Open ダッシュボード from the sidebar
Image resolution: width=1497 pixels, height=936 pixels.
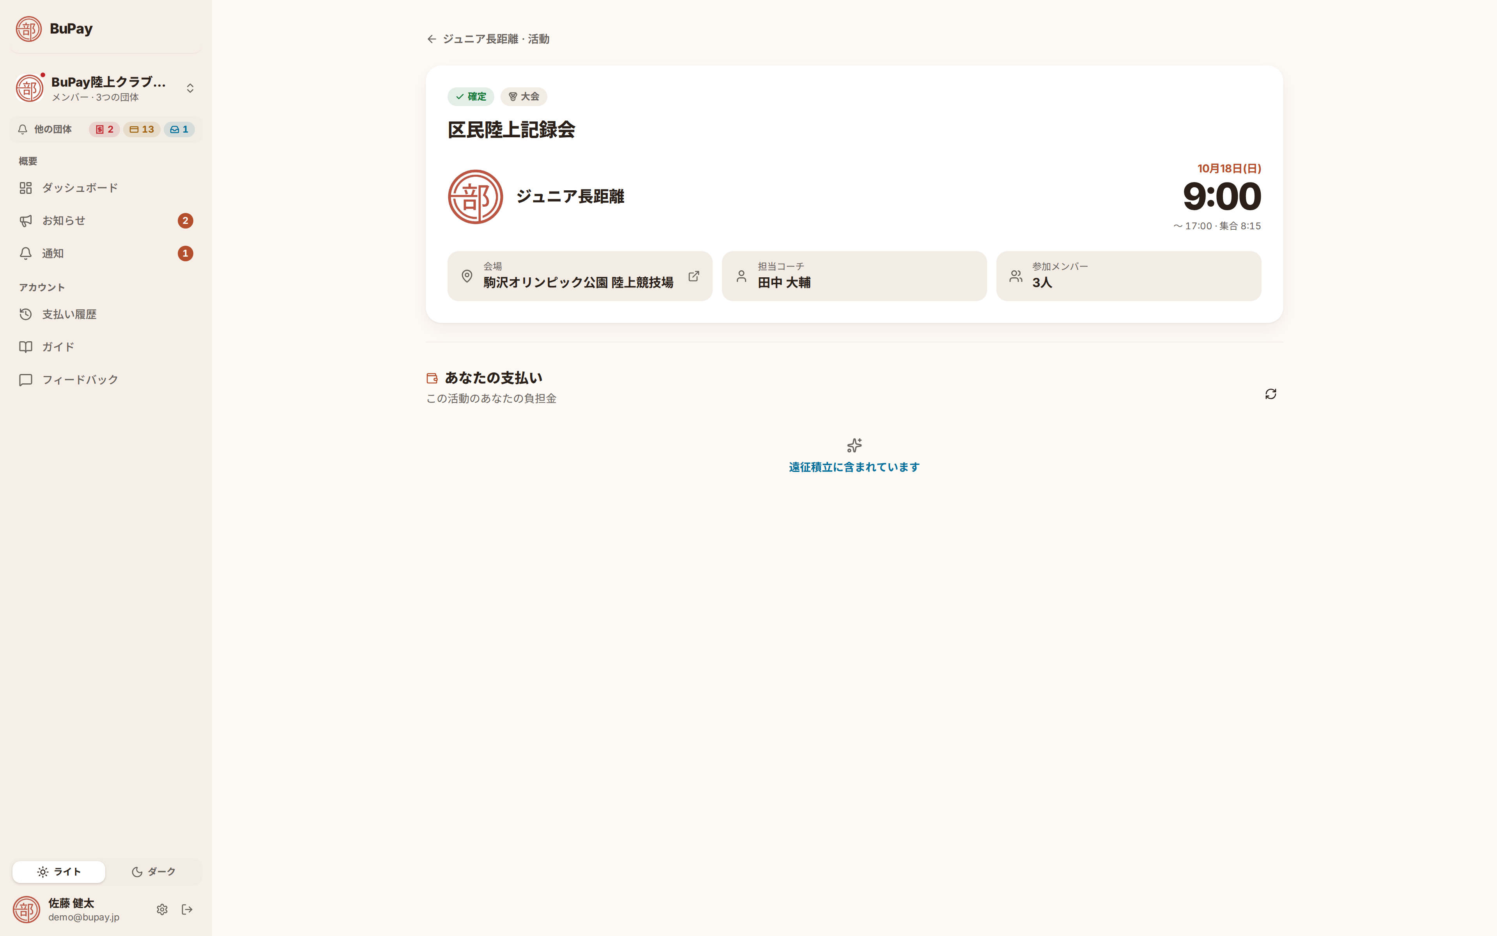(x=106, y=188)
